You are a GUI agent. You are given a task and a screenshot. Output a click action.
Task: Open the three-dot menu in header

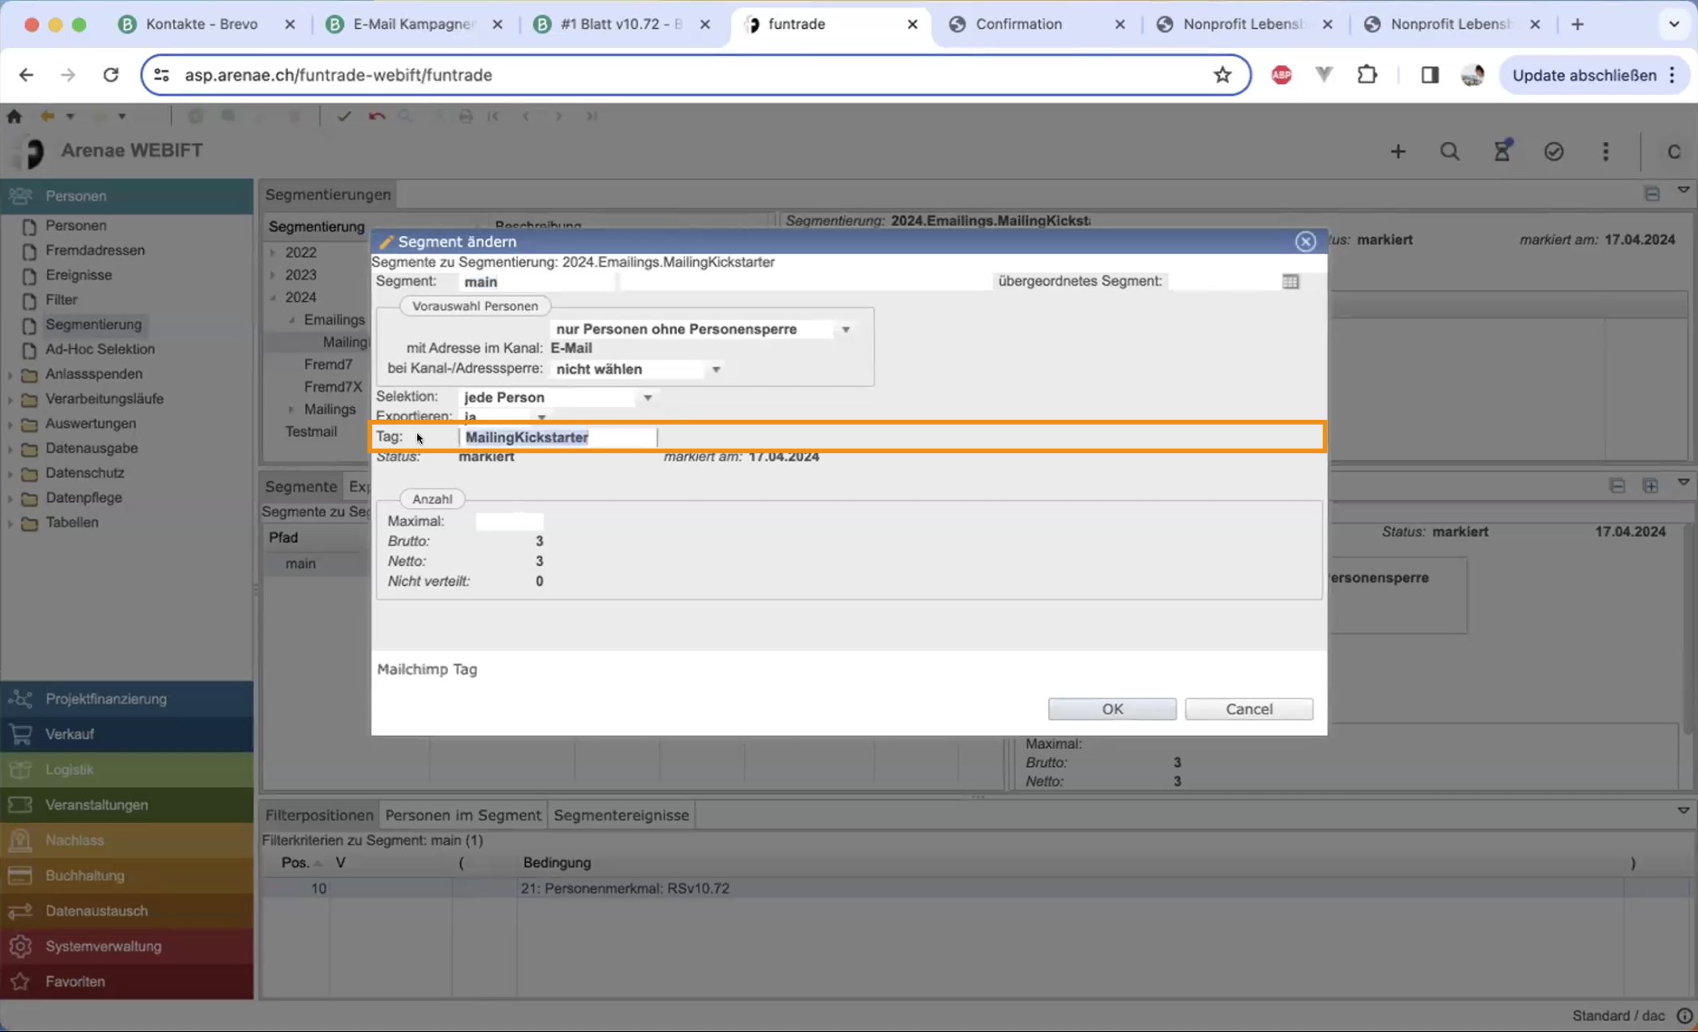click(1605, 152)
